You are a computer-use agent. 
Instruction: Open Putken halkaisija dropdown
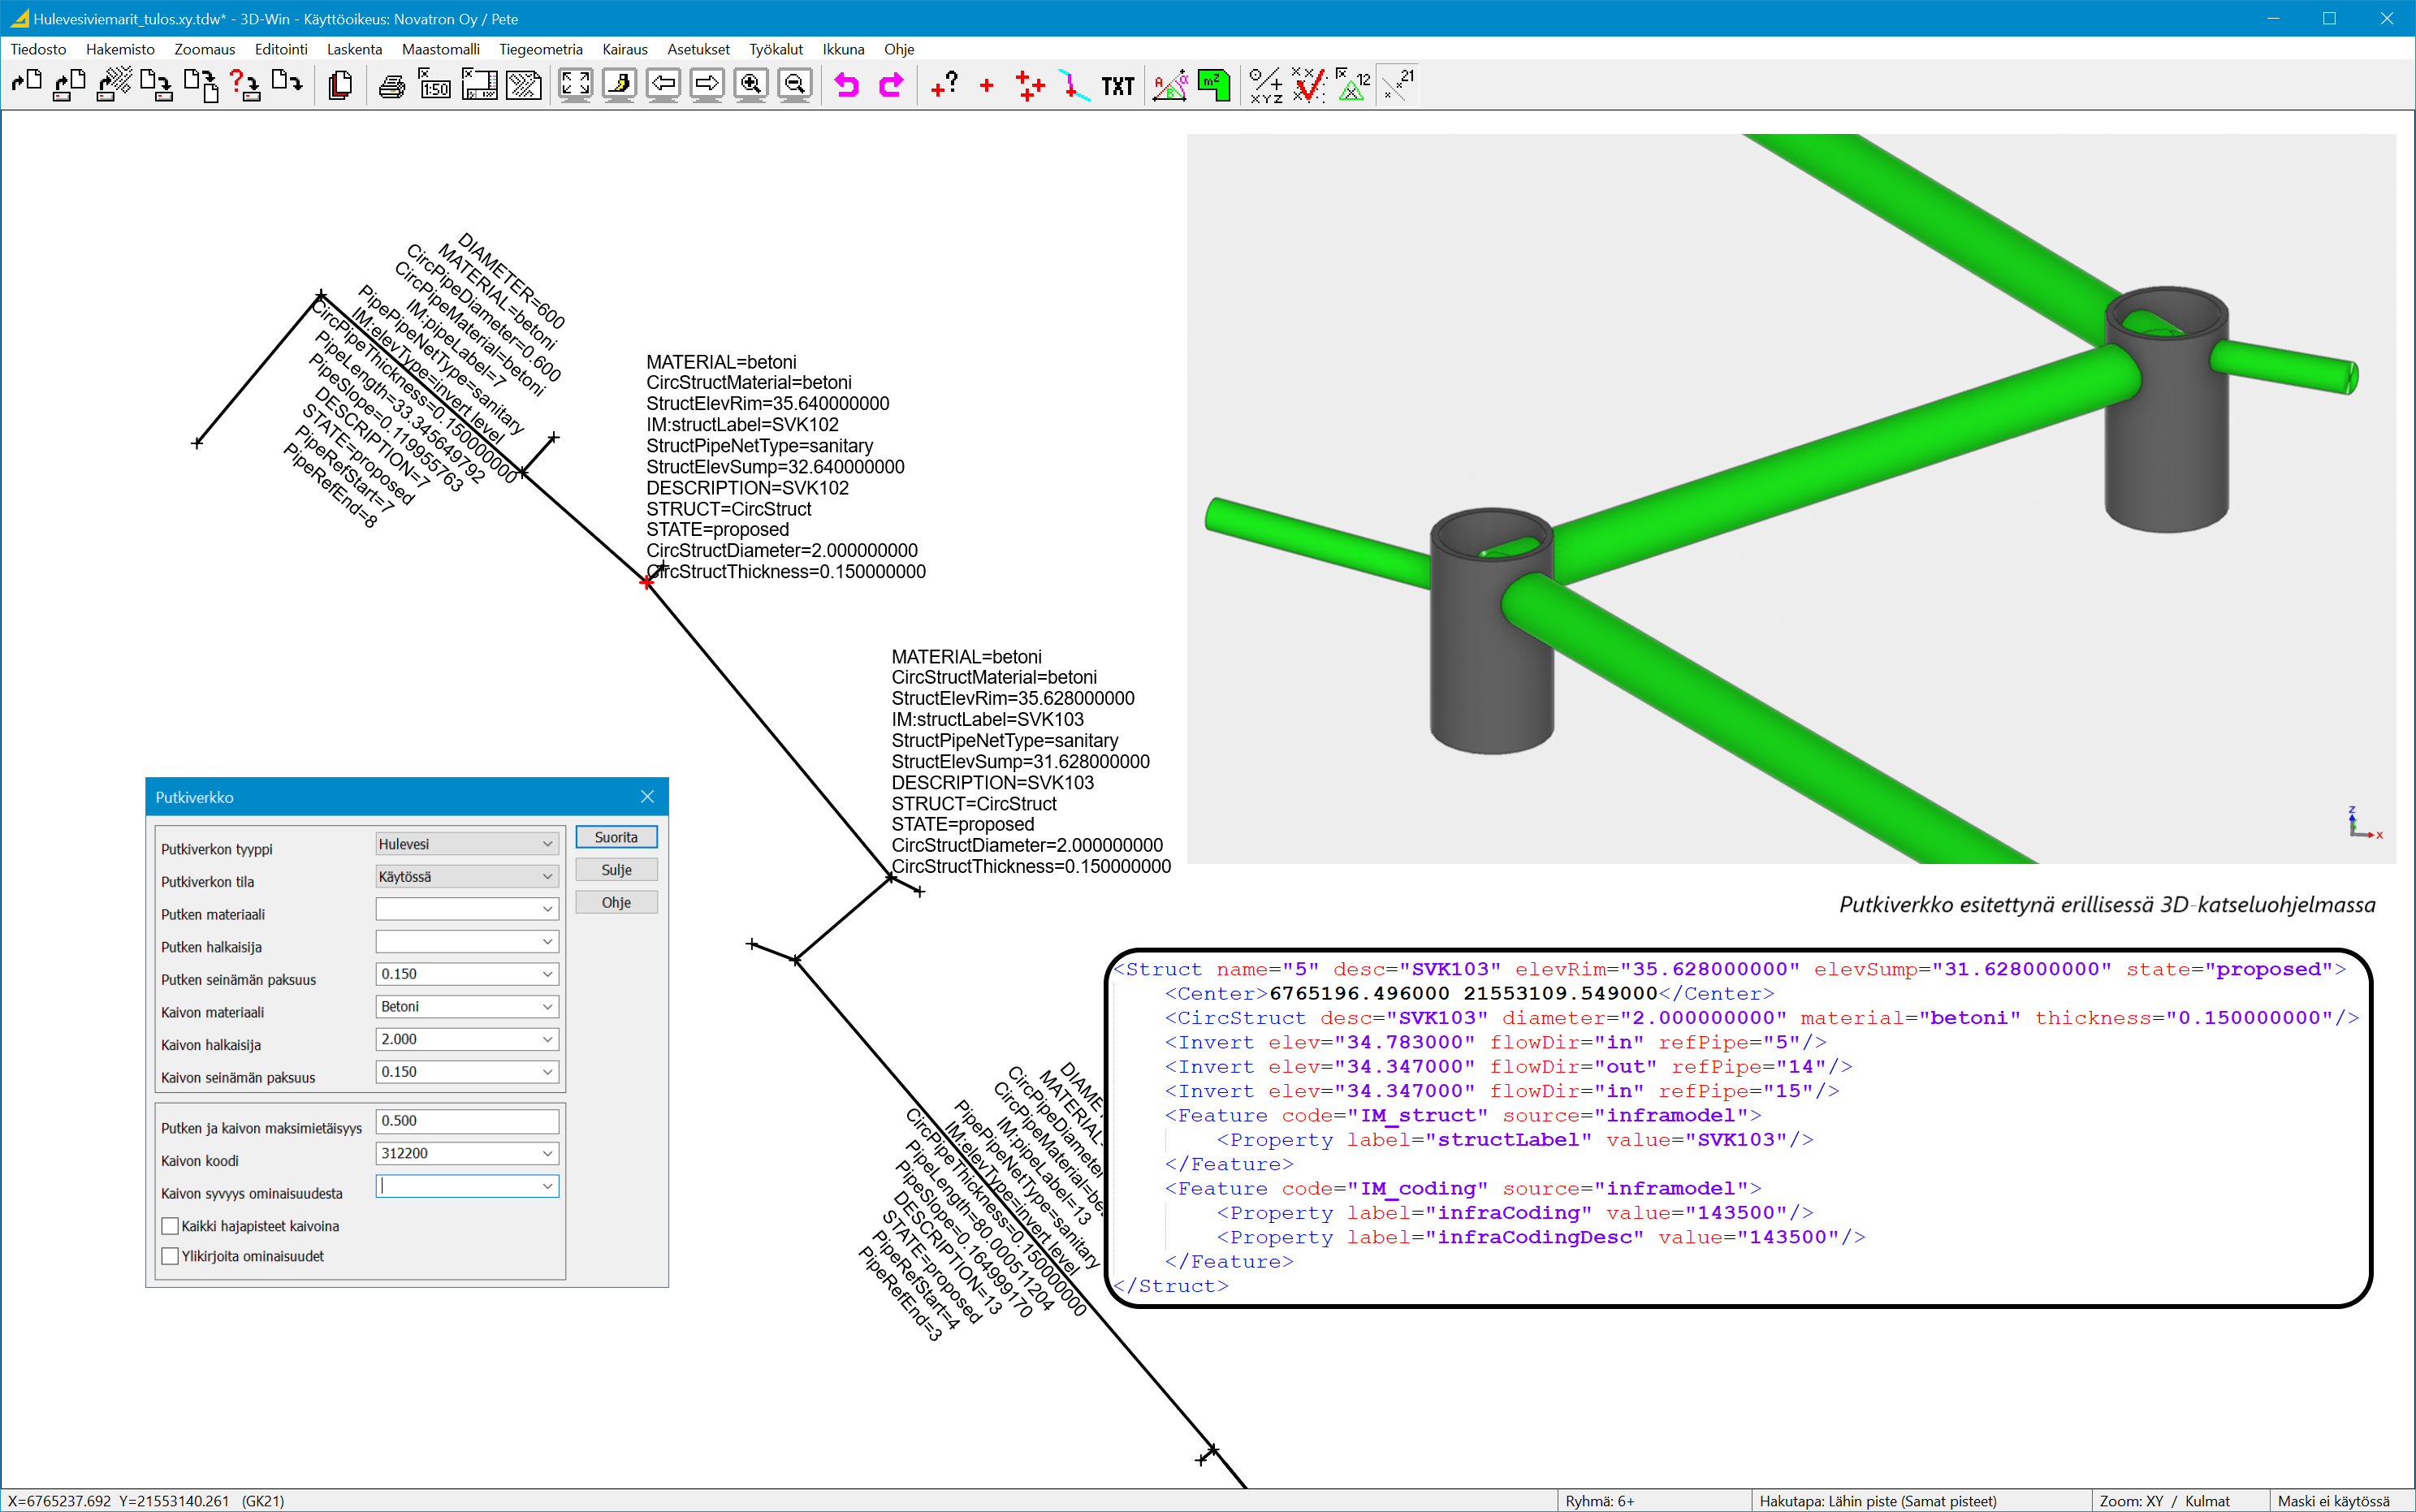click(466, 941)
